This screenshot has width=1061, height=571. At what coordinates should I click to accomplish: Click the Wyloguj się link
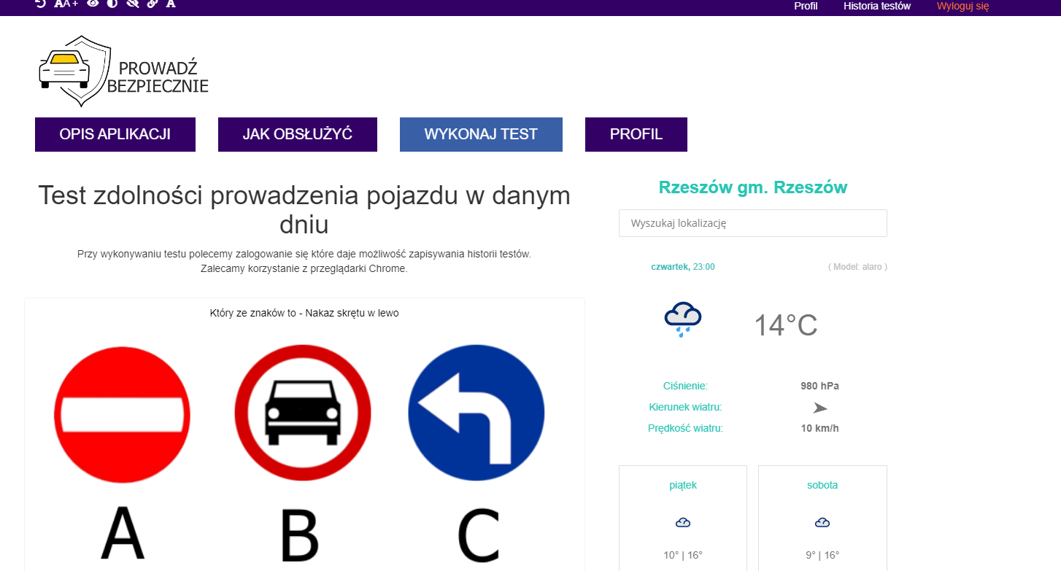tap(962, 6)
